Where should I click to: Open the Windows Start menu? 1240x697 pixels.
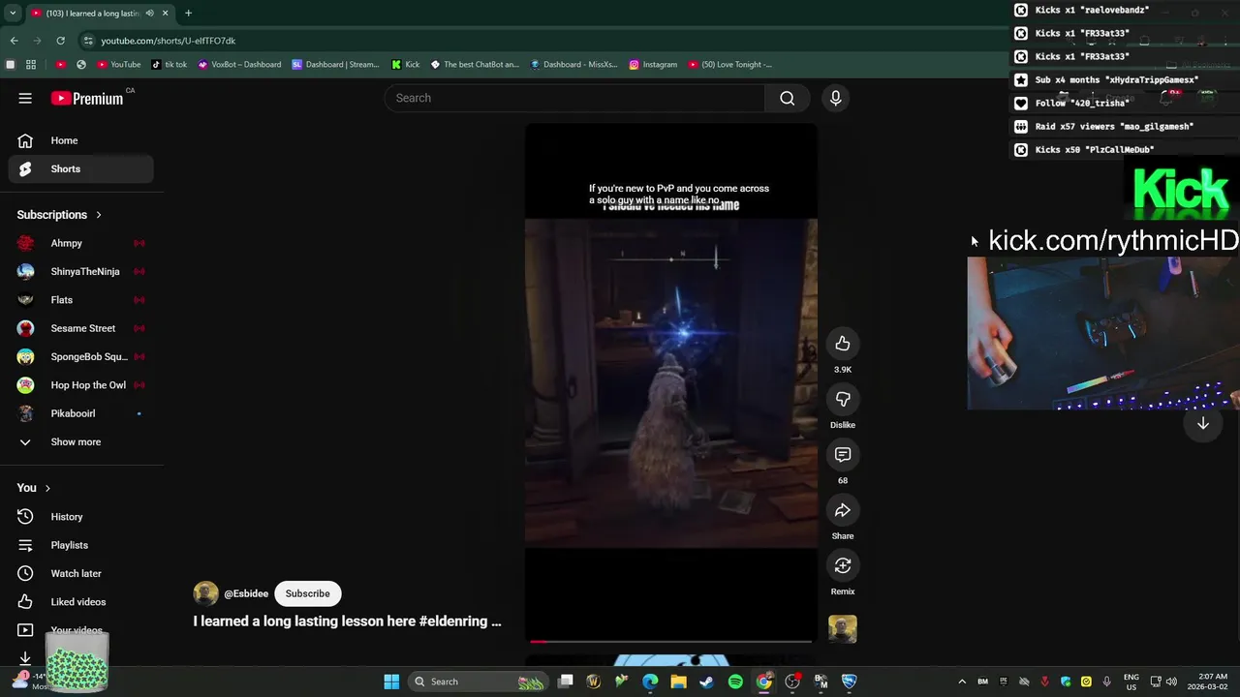[391, 682]
